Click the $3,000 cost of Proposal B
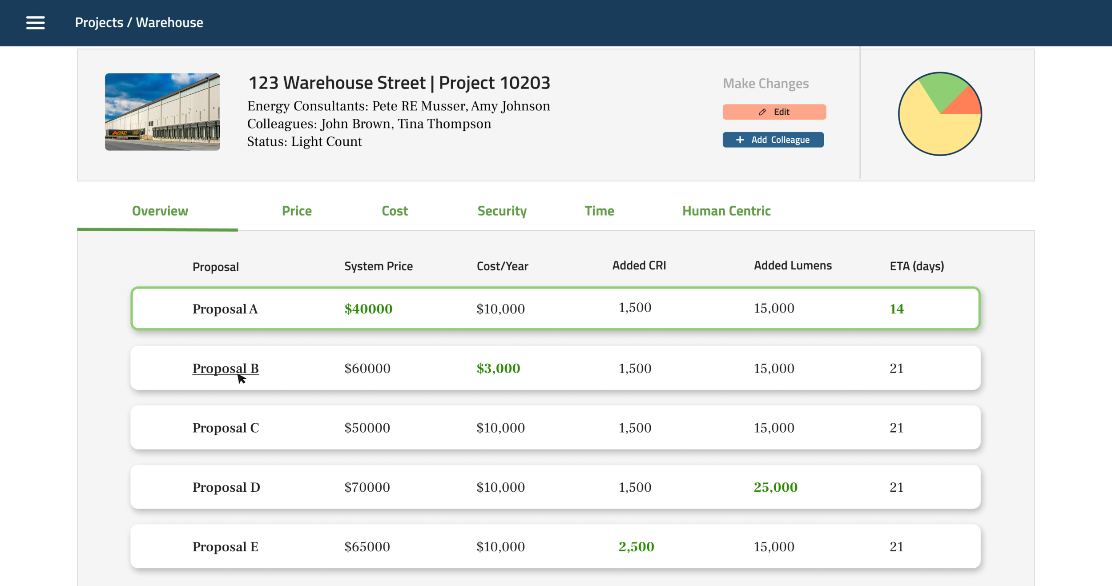The height and width of the screenshot is (586, 1112). [x=498, y=369]
